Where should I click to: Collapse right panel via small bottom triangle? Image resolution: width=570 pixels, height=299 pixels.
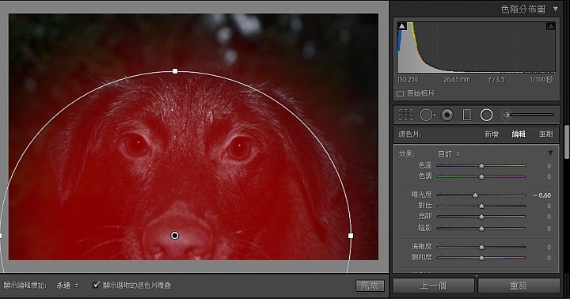pos(477,277)
